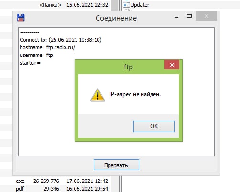Select the pdf file row dated 16.06.2021
Image resolution: width=240 pixels, height=192 pixels.
tap(62, 189)
